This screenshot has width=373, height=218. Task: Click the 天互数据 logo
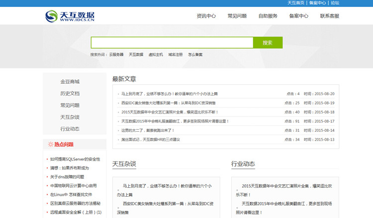coord(70,17)
